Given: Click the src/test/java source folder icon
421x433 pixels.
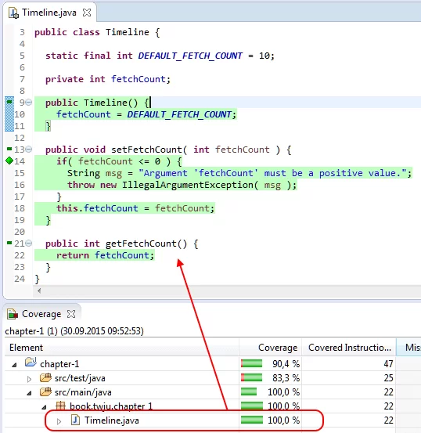Looking at the screenshot, I should click(x=45, y=377).
